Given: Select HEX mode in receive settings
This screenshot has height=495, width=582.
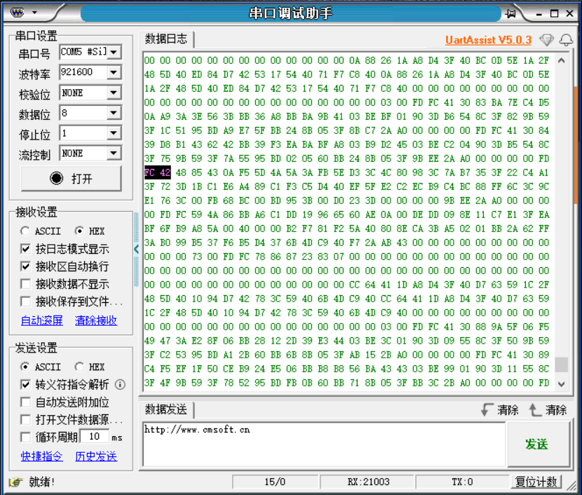Looking at the screenshot, I should click(79, 231).
